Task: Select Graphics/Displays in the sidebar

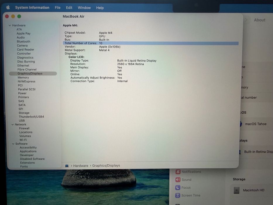Action: tap(33, 74)
